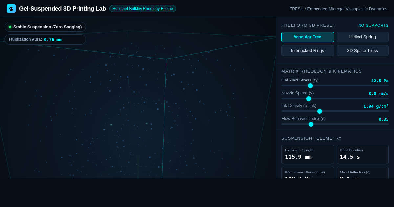Open the Extrusion Length telemetry card
394x207 pixels.
point(308,154)
